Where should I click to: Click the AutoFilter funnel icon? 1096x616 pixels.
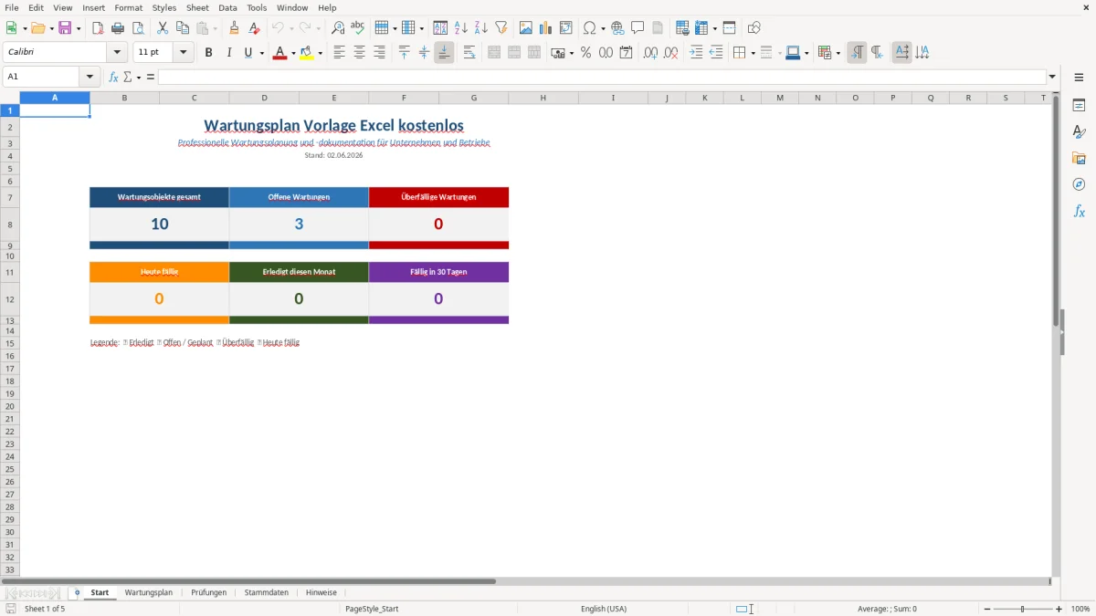501,28
